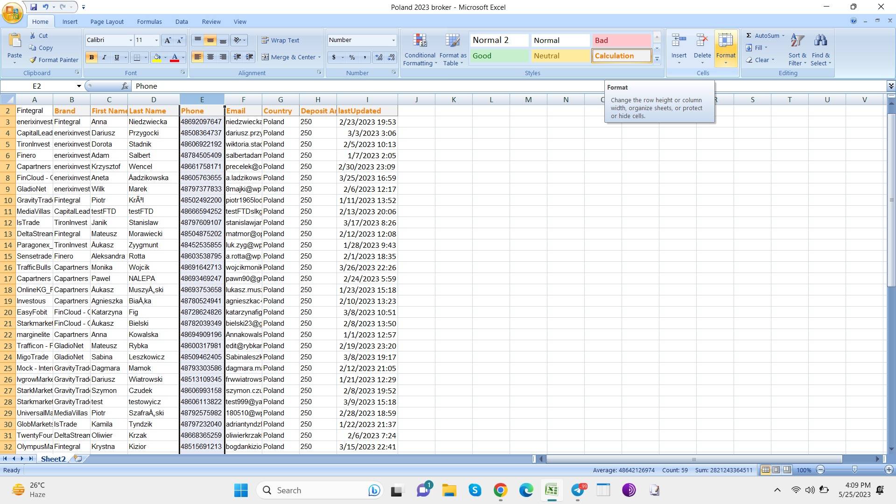Toggle Italic formatting
Screen dimensions: 896x504
[104, 57]
